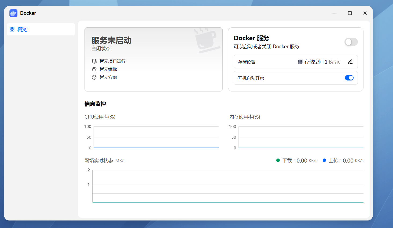This screenshot has height=228, width=393.
Task: Click the 内存使用率(%) chart title
Action: (245, 117)
